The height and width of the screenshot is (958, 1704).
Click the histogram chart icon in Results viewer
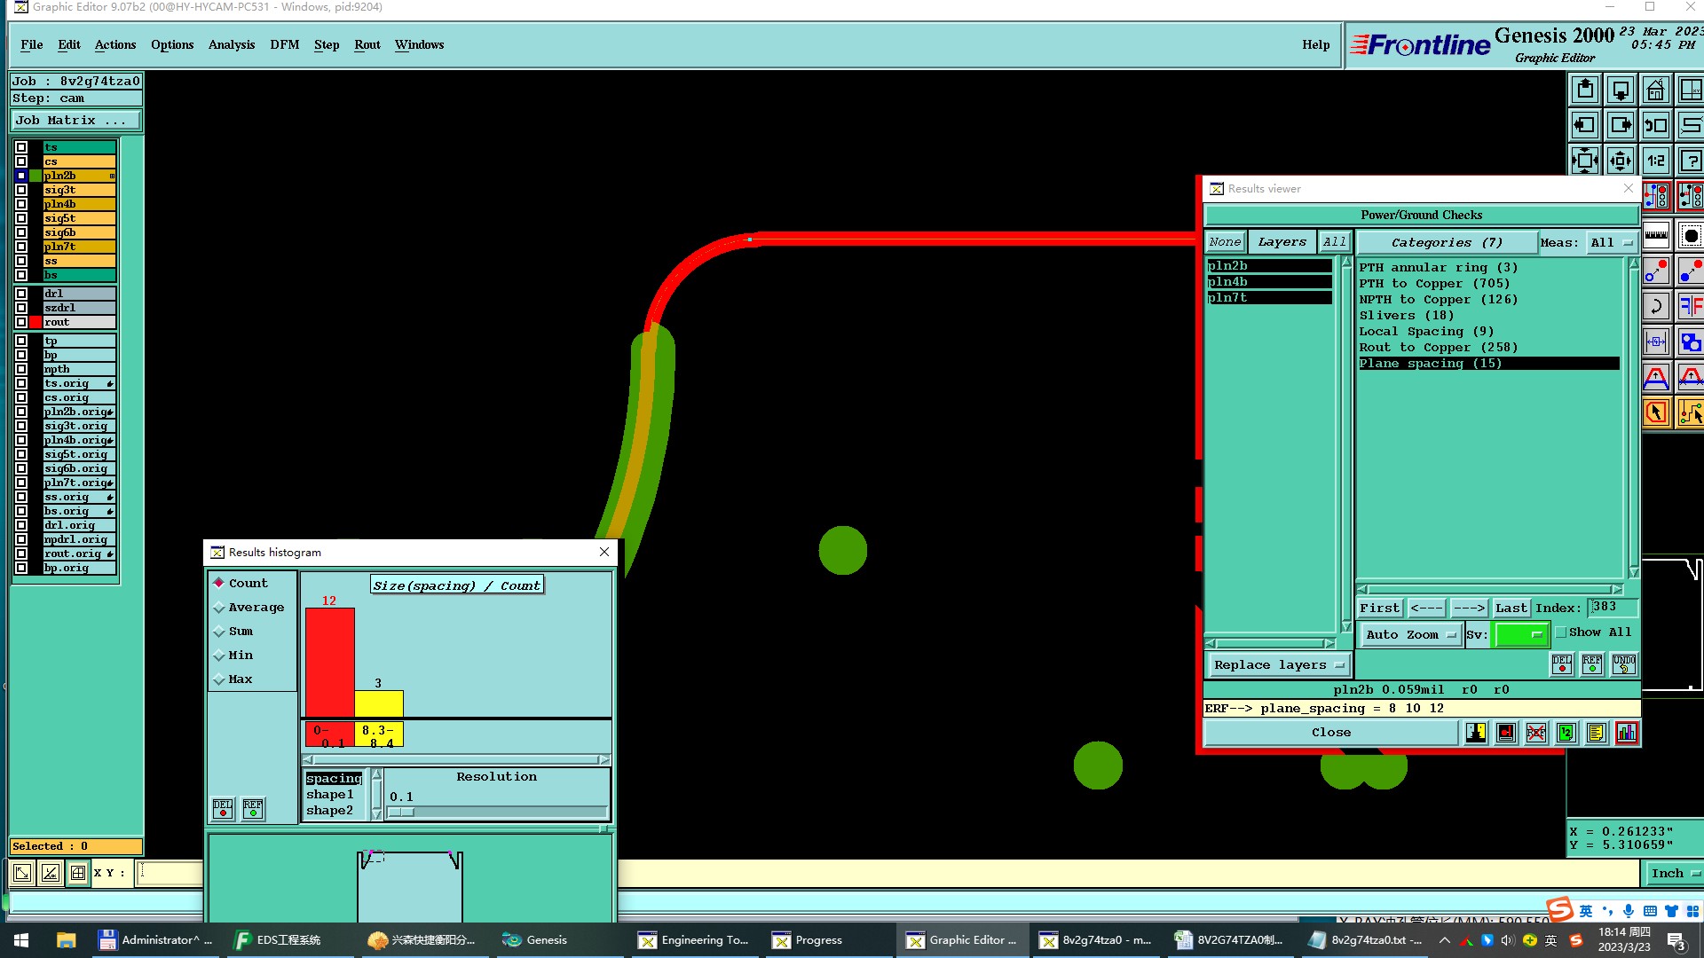point(1626,733)
